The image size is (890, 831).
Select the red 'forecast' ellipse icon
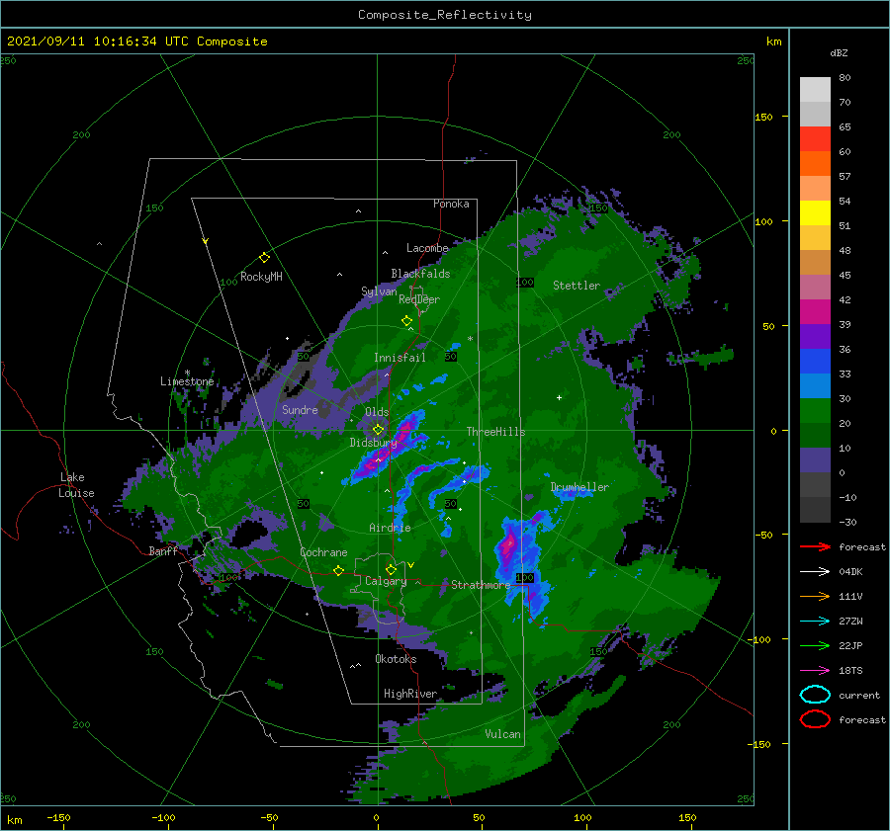point(815,719)
